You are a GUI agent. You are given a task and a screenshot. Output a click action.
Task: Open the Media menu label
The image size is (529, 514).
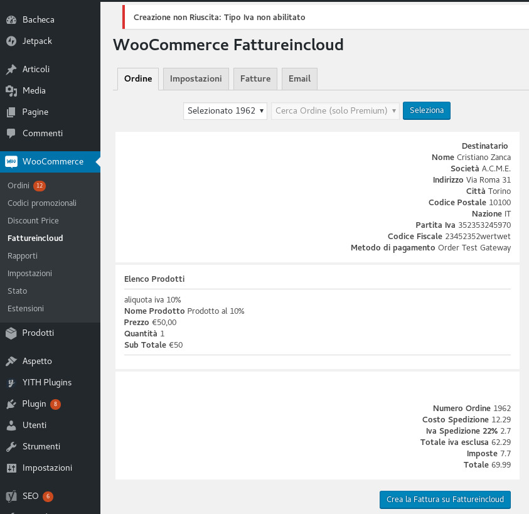[x=34, y=91]
